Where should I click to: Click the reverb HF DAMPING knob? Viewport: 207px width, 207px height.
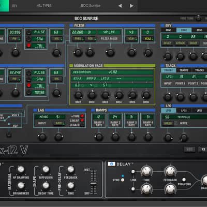point(21,169)
